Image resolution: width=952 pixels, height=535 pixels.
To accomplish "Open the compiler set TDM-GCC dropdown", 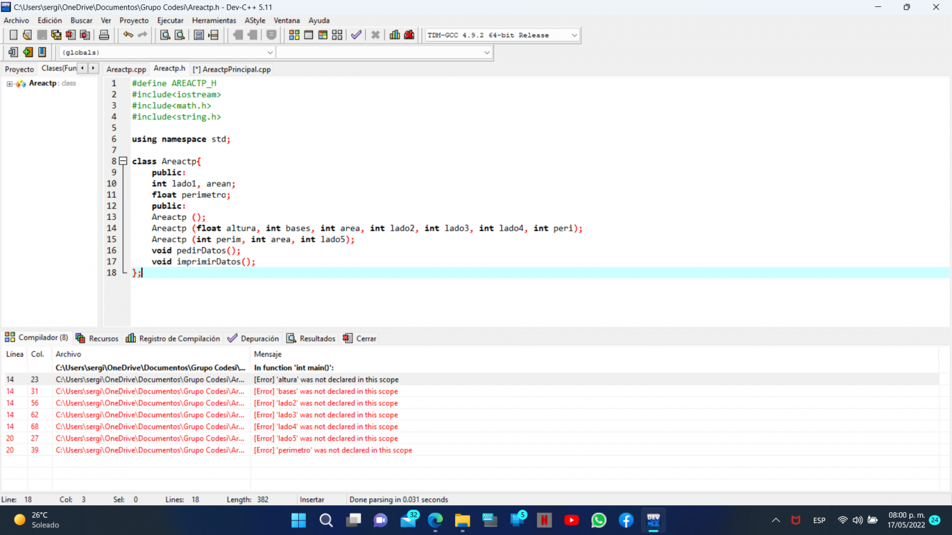I will (501, 35).
